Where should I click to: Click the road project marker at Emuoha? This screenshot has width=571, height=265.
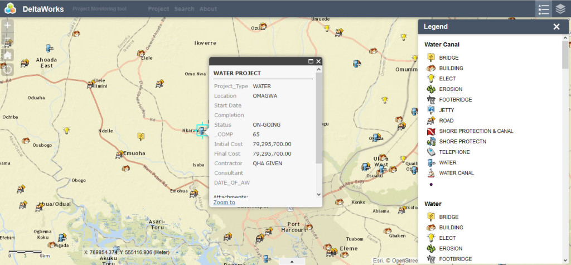120,154
